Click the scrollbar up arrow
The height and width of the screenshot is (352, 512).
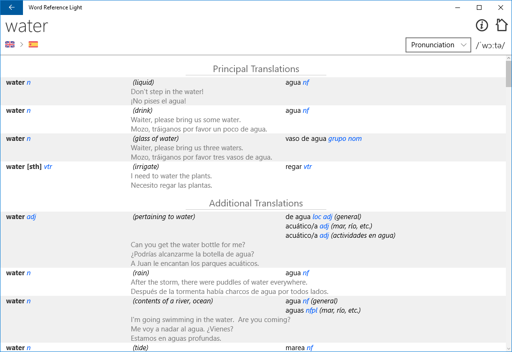509,58
